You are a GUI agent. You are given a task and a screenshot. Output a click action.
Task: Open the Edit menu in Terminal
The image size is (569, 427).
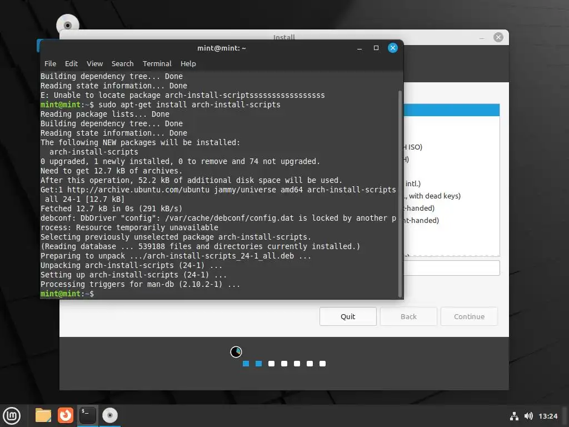tap(71, 63)
